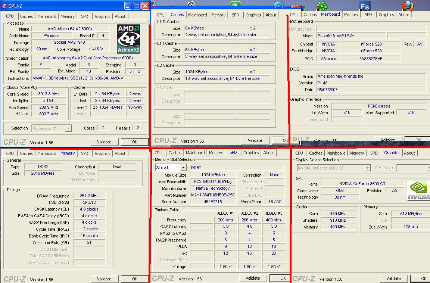430x283 pixels.
Task: Click the GPU memory size 512 MBytes
Action: coord(411,214)
